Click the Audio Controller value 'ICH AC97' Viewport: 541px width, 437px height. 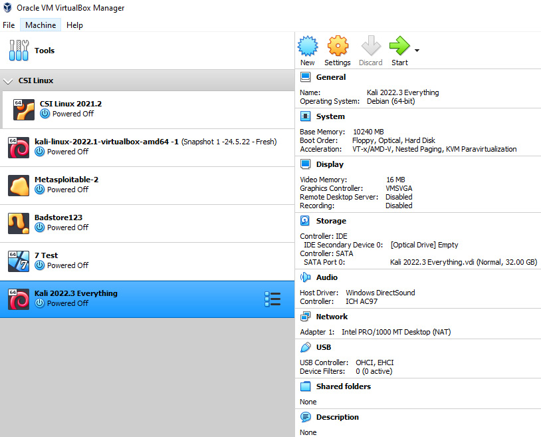[x=362, y=301]
